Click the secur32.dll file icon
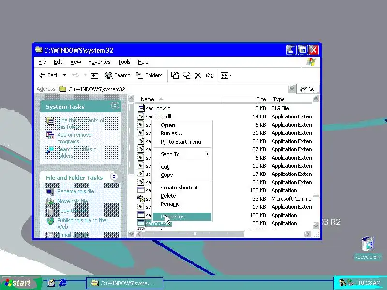The width and height of the screenshot is (387, 290). tap(141, 116)
